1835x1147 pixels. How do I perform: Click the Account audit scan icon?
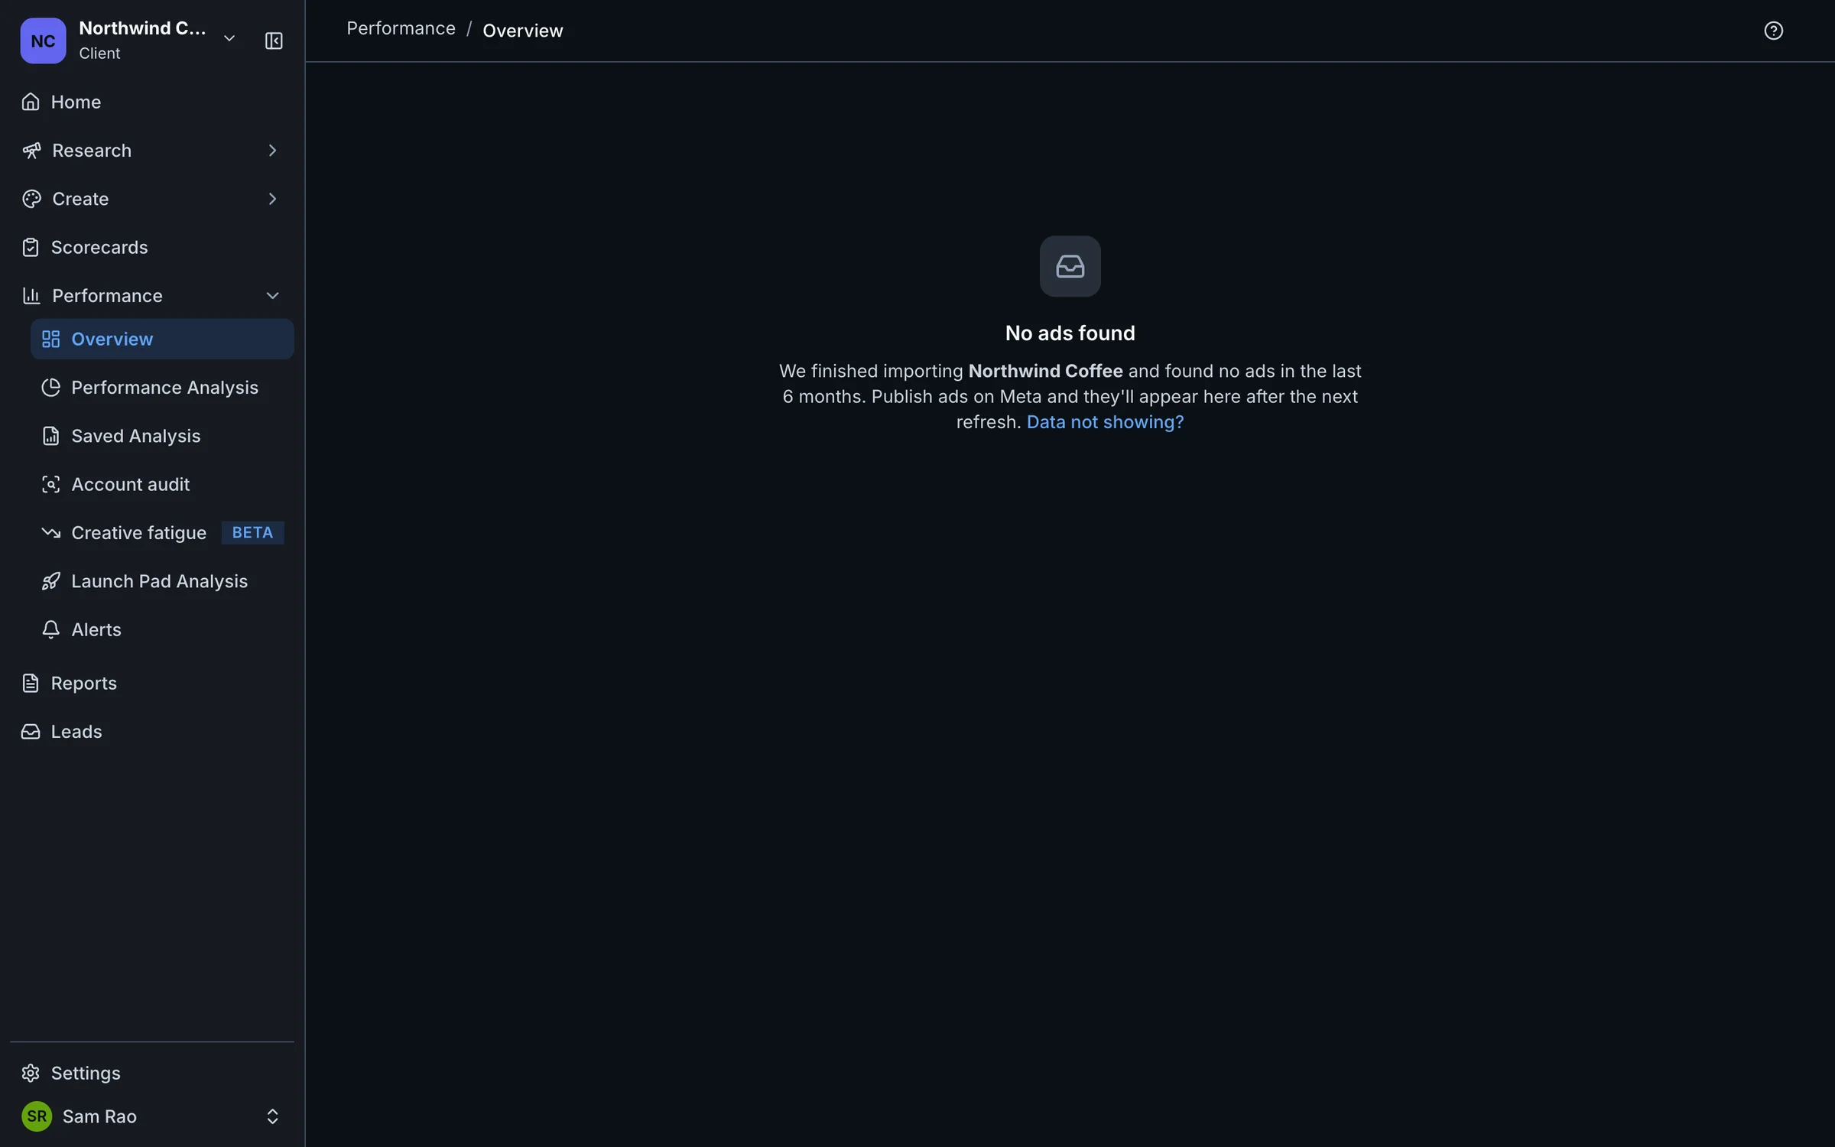(50, 484)
